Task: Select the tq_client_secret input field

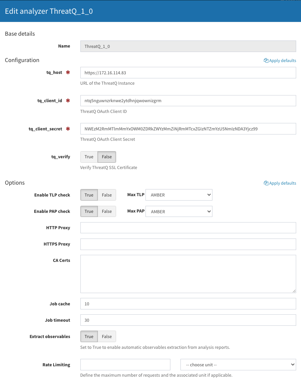Action: [x=188, y=129]
